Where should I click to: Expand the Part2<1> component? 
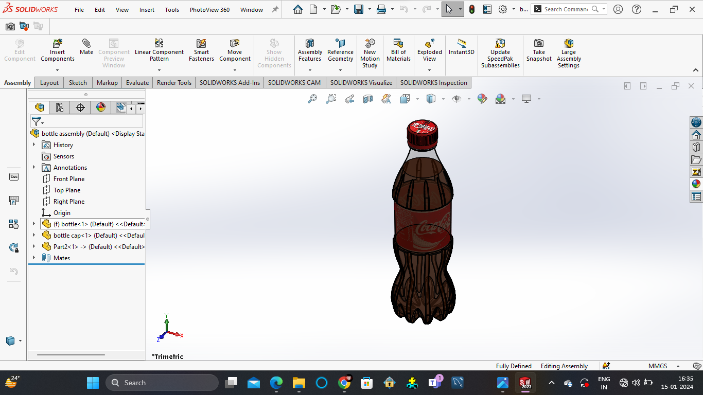tap(34, 247)
